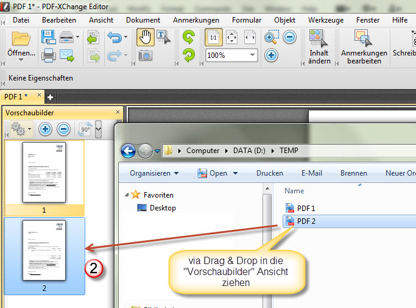Click Drucken in Explorer toolbar
416x308 pixels.
[x=270, y=173]
